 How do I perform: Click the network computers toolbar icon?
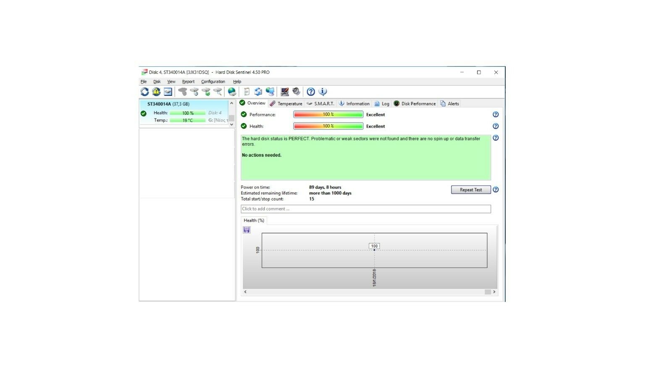[270, 92]
